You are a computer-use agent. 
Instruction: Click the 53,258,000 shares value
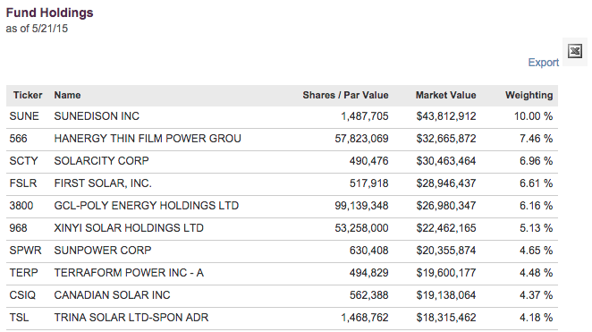point(361,228)
